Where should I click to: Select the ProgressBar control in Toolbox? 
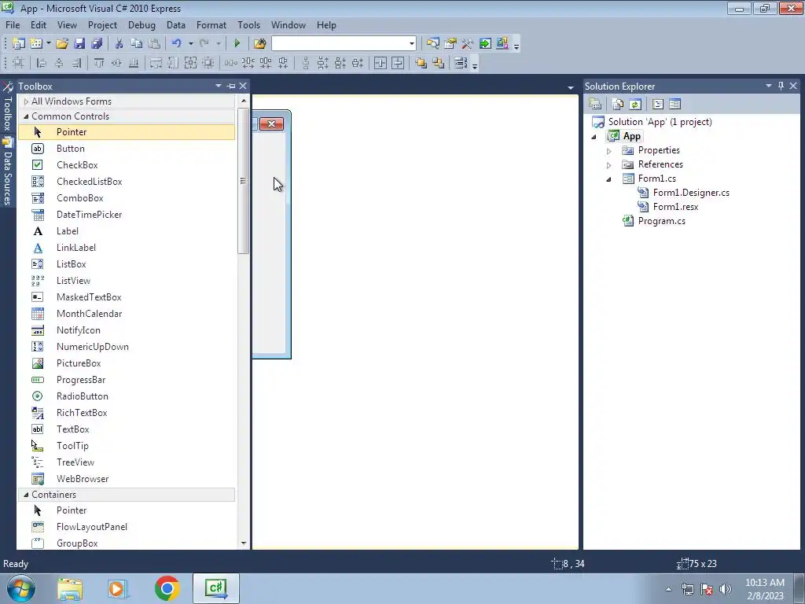(x=127, y=380)
